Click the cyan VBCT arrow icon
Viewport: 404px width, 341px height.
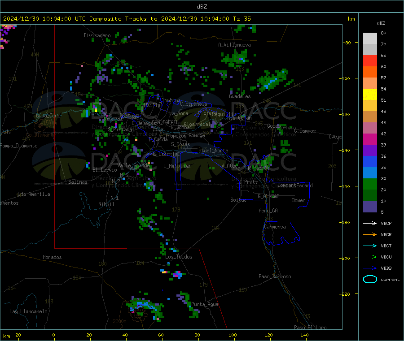370,246
